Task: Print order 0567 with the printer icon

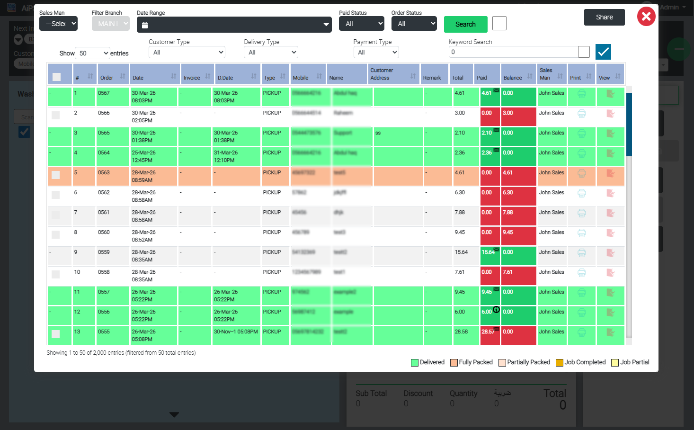Action: 582,94
